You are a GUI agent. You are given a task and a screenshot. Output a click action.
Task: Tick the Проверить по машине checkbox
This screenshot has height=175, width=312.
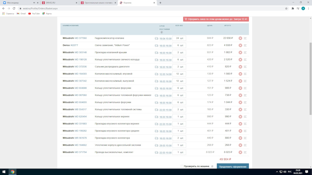coord(182,166)
